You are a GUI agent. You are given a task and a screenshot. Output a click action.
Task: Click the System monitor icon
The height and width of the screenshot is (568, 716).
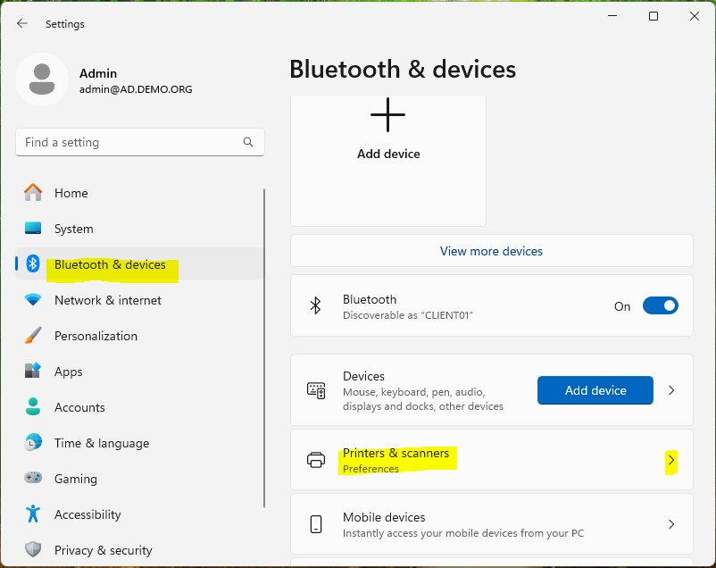tap(33, 228)
